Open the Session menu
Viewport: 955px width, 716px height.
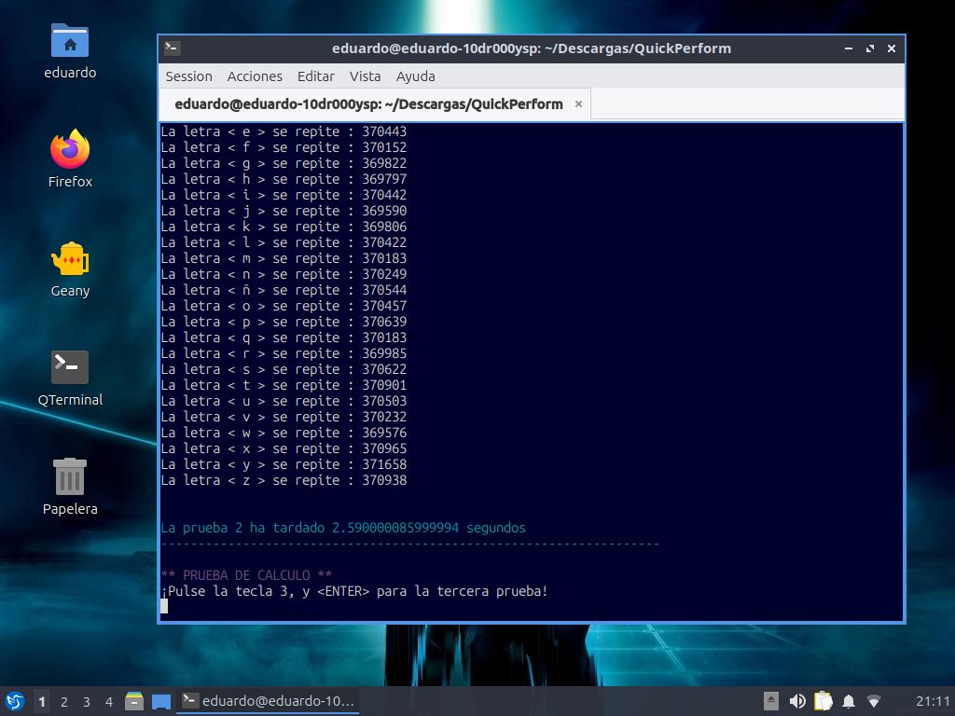[x=188, y=76]
